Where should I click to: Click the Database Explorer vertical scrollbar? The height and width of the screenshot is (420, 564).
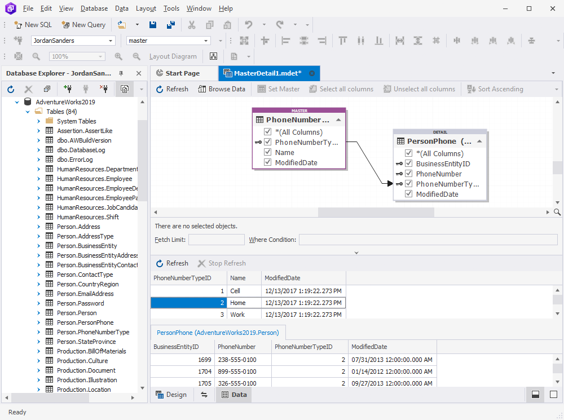pos(143,161)
